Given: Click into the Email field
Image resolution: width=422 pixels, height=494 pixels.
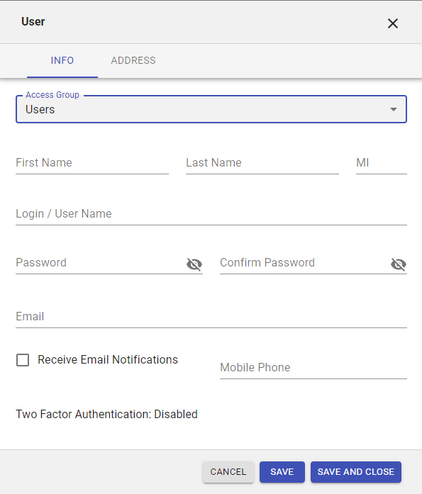Looking at the screenshot, I should 211,317.
